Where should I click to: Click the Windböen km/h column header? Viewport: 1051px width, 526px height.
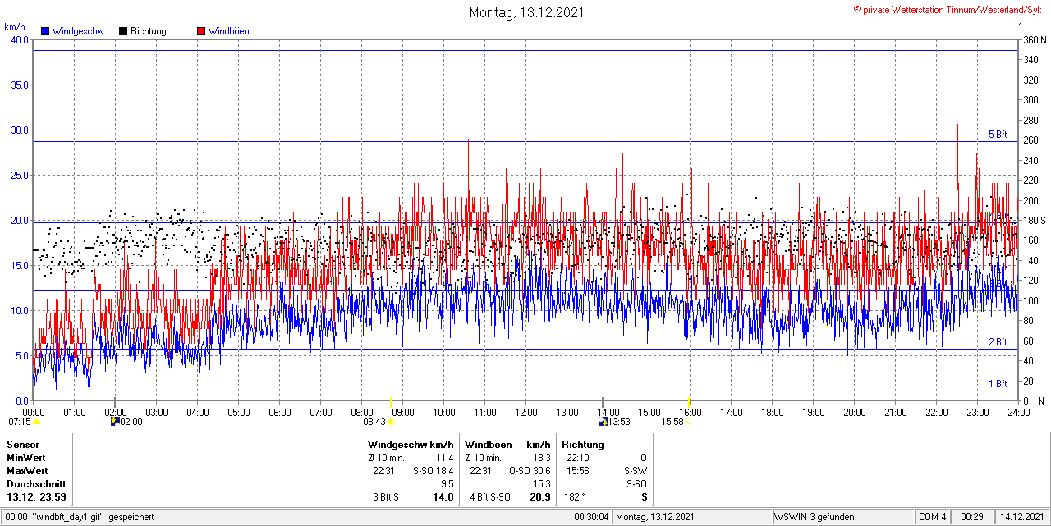point(507,445)
